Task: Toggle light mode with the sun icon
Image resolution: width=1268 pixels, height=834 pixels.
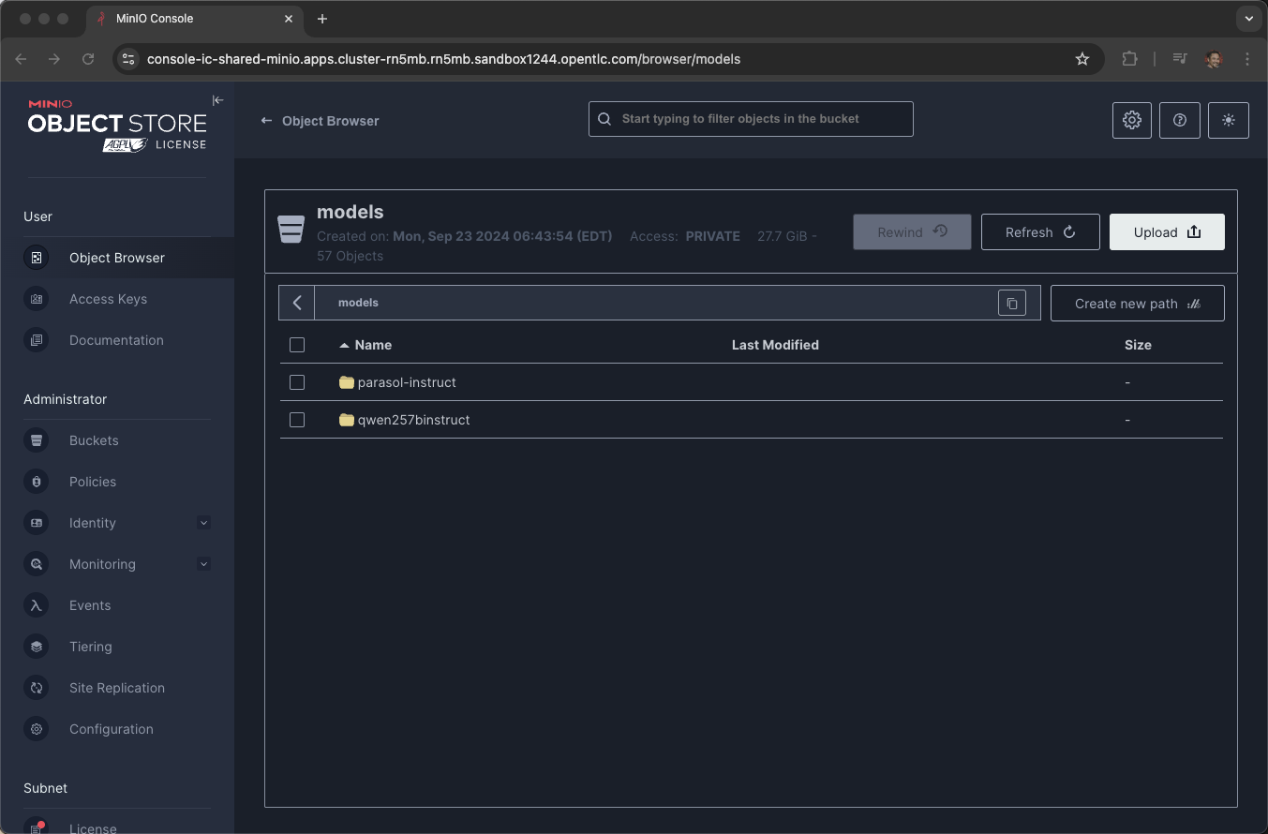Action: click(1229, 120)
